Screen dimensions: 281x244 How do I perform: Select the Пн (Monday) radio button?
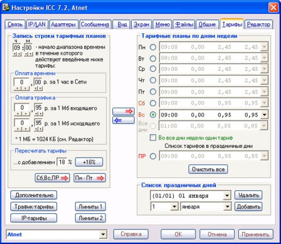[153, 47]
